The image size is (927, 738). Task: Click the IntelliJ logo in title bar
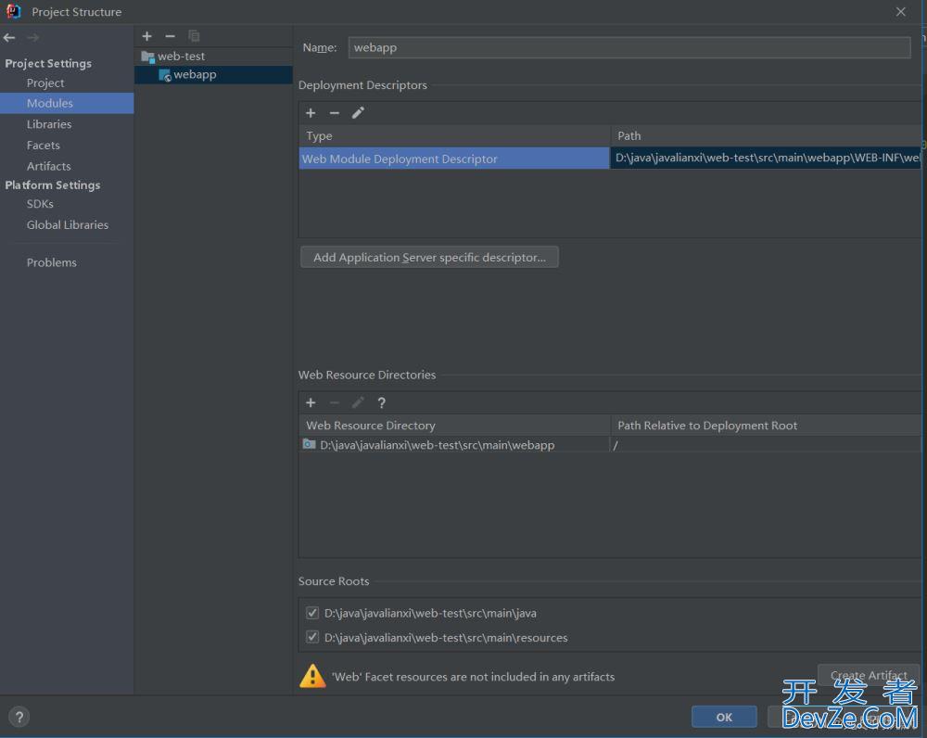[13, 11]
